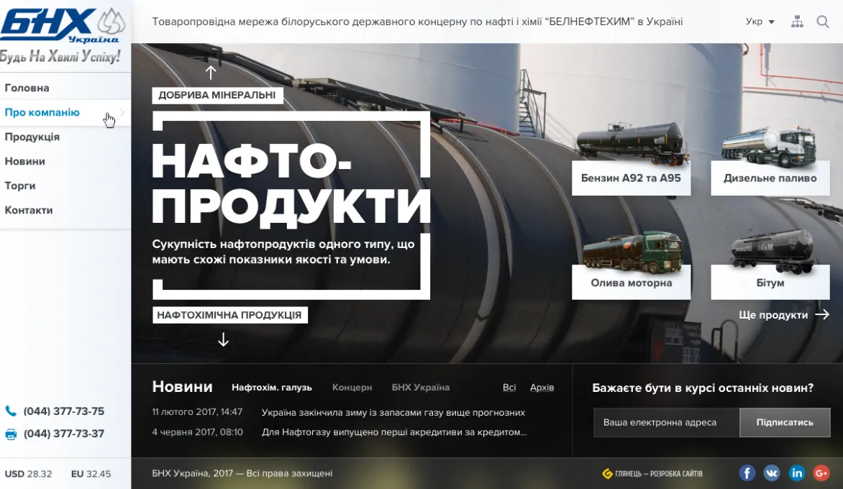Open Продукція menu item
Image resolution: width=843 pixels, height=489 pixels.
32,137
